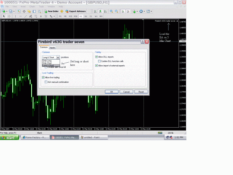Open the Market Watch panel icon
Image resolution: width=233 pixels, height=175 pixels.
pyautogui.click(x=19, y=11)
